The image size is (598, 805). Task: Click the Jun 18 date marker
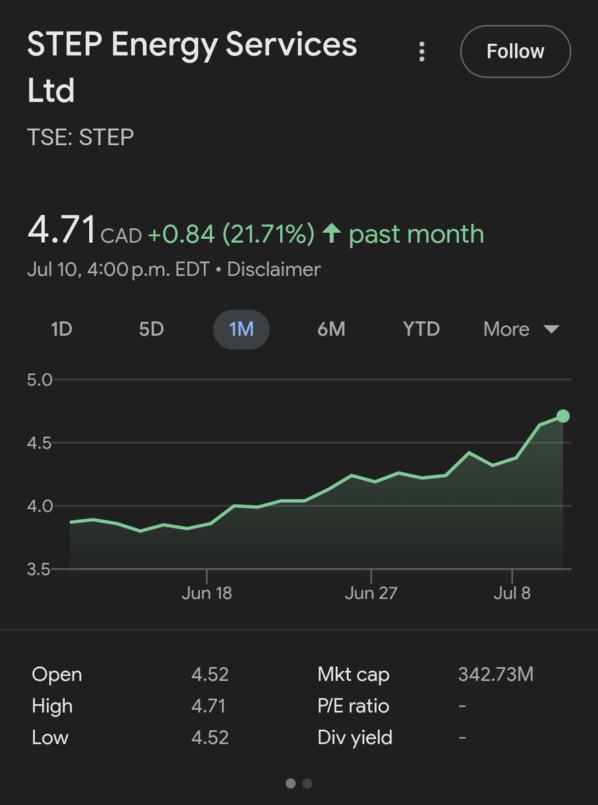point(206,594)
